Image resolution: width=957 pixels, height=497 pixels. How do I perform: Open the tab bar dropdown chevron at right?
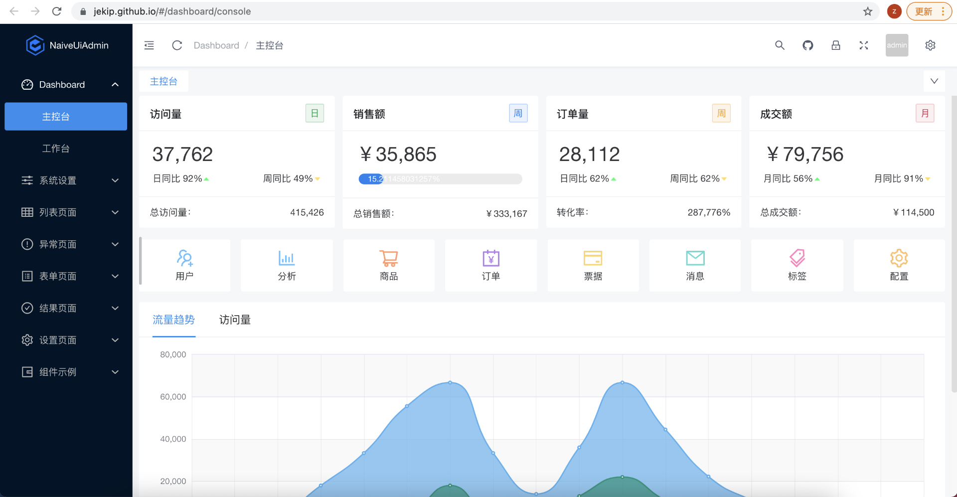click(x=934, y=81)
